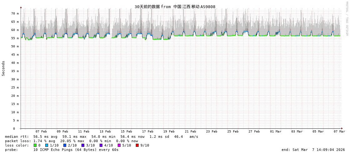Select the 19 Feb date label
Viewport: 350px width, 154px height.
click(x=169, y=132)
